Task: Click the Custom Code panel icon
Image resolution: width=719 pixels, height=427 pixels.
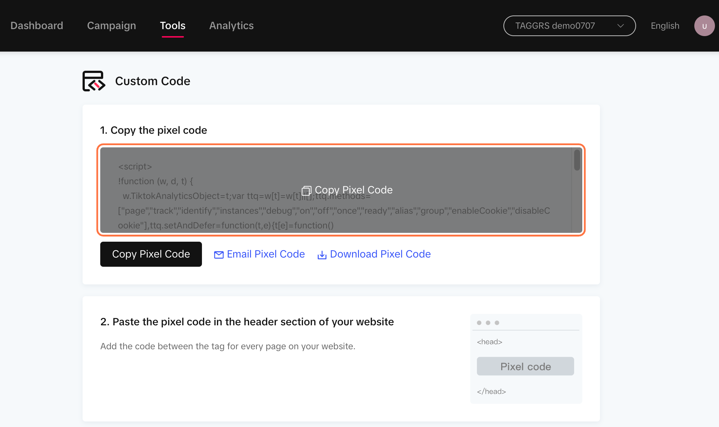Action: click(x=94, y=81)
